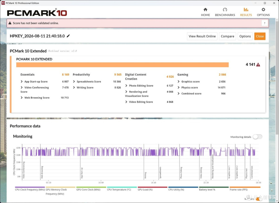Select CPU Temperature legend color bar

point(122,187)
